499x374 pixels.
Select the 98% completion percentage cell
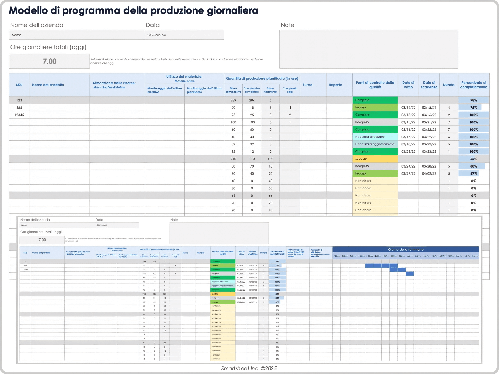tap(474, 100)
